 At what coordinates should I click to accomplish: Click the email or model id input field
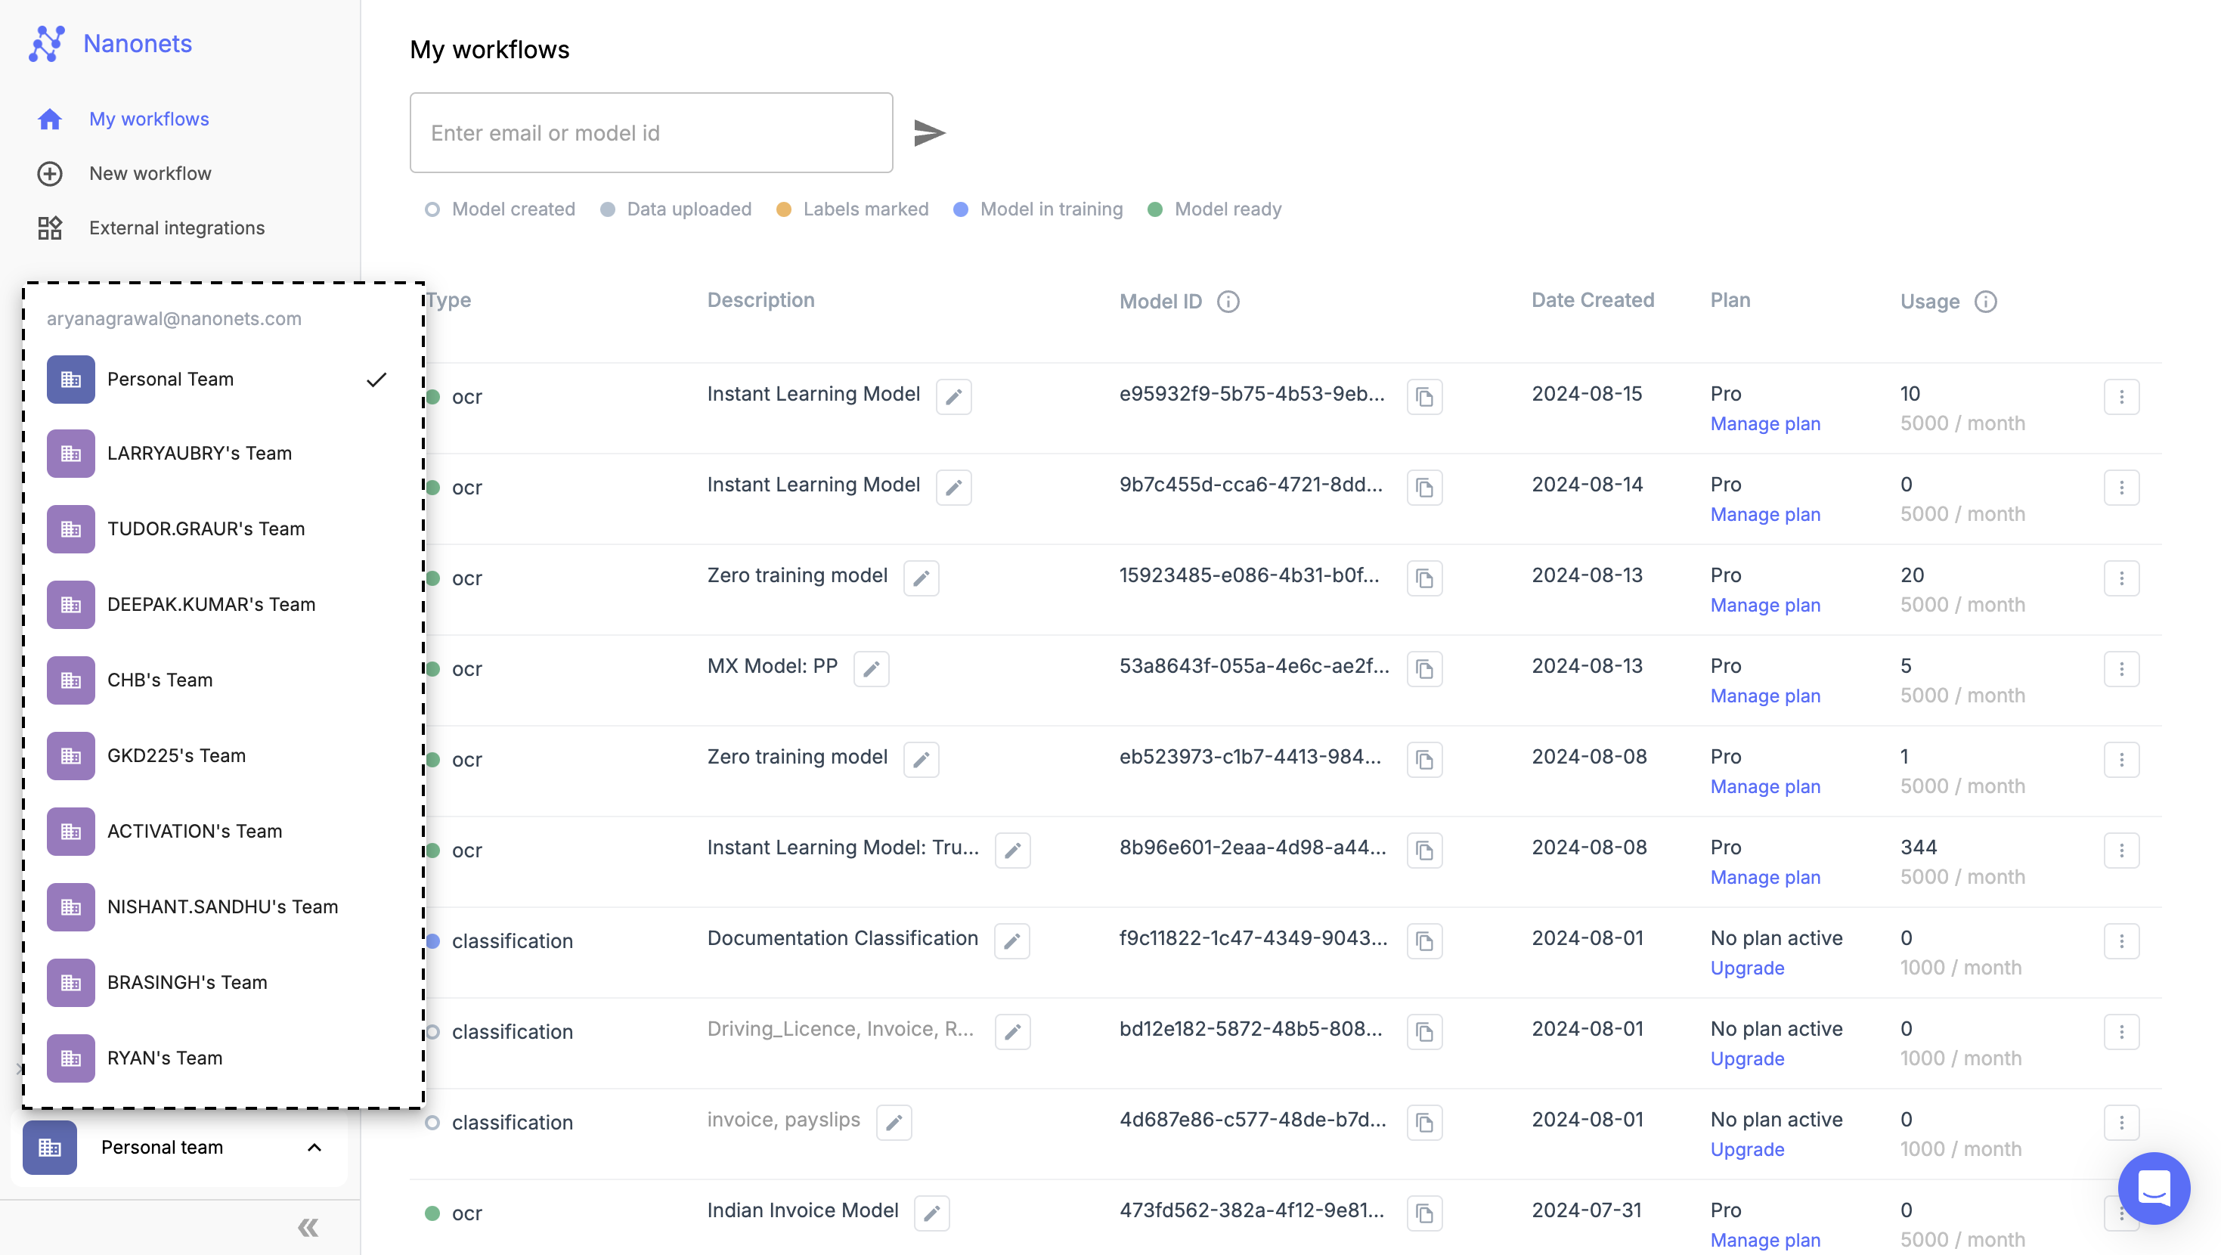pos(652,132)
